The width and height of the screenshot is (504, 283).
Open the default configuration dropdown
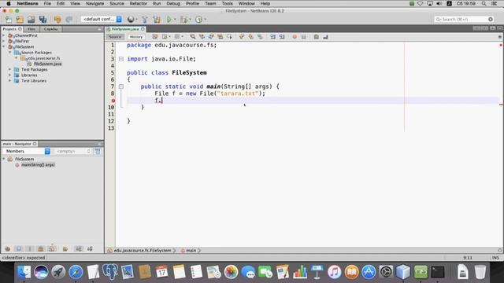tap(102, 19)
